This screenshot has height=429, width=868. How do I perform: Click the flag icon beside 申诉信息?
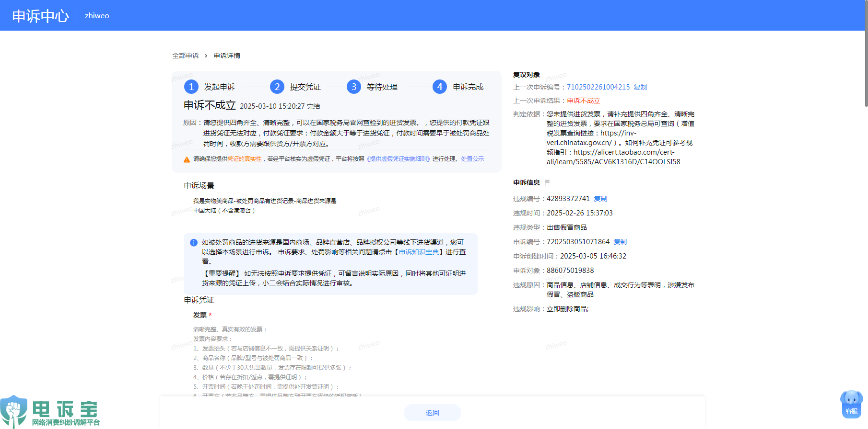(547, 182)
